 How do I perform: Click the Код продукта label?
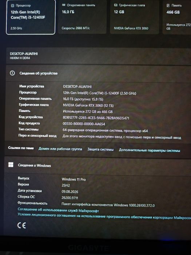click(x=29, y=123)
